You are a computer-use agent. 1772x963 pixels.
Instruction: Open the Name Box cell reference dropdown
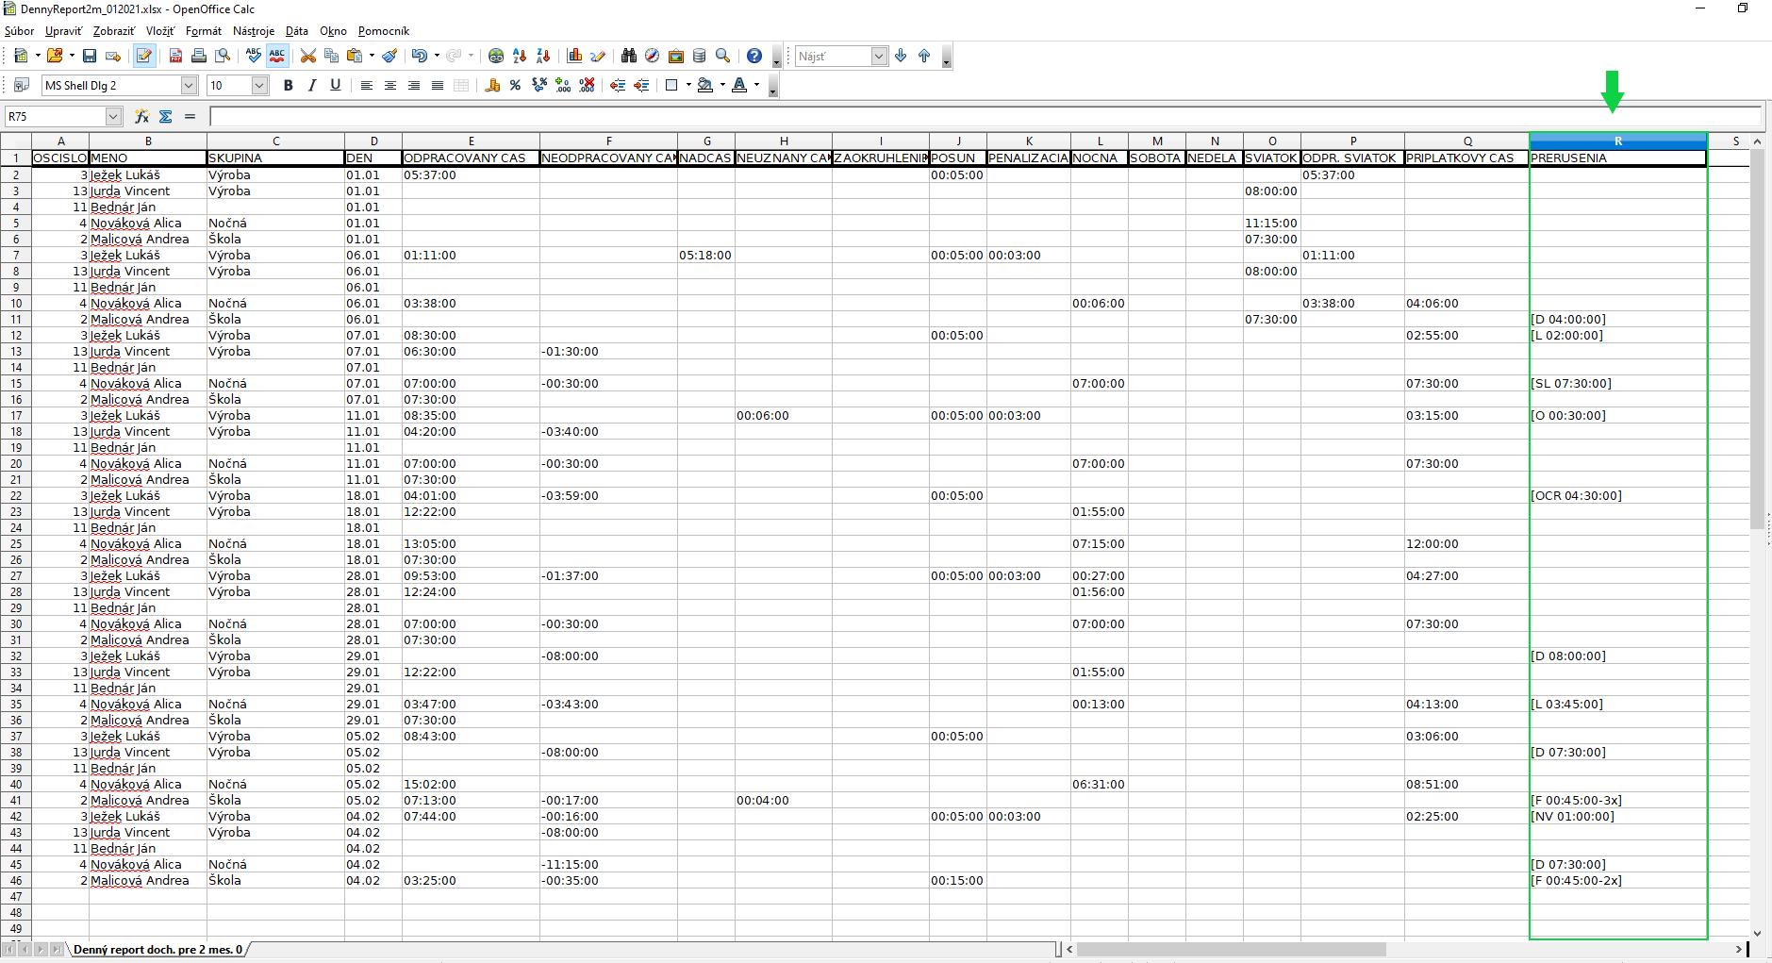pyautogui.click(x=114, y=117)
